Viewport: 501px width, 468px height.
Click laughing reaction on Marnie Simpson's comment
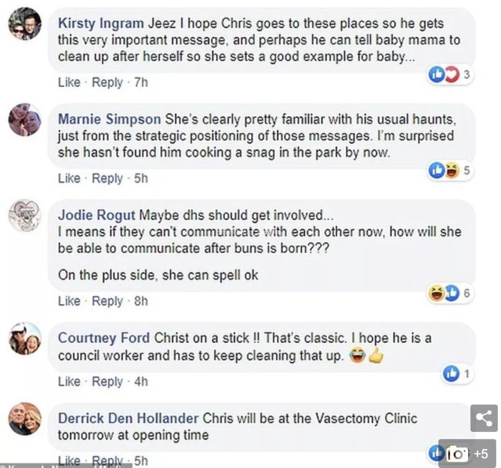451,170
